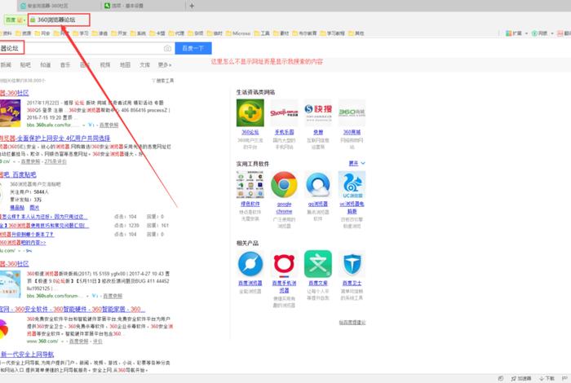This screenshot has height=383, width=571.
Task: Click the UC浏览器 squirrel icon
Action: pyautogui.click(x=352, y=185)
